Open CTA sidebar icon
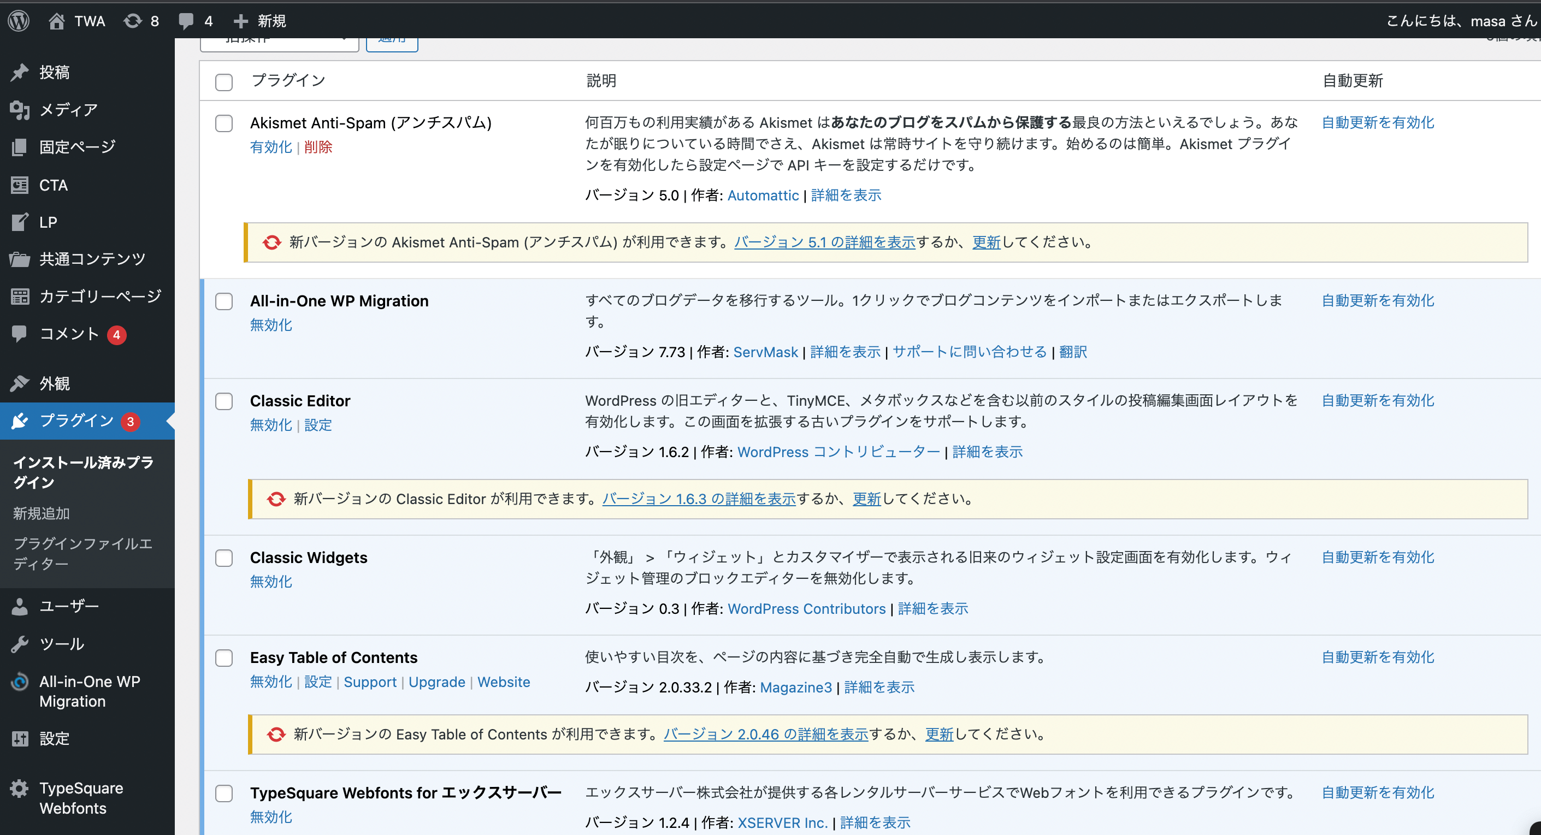 20,185
